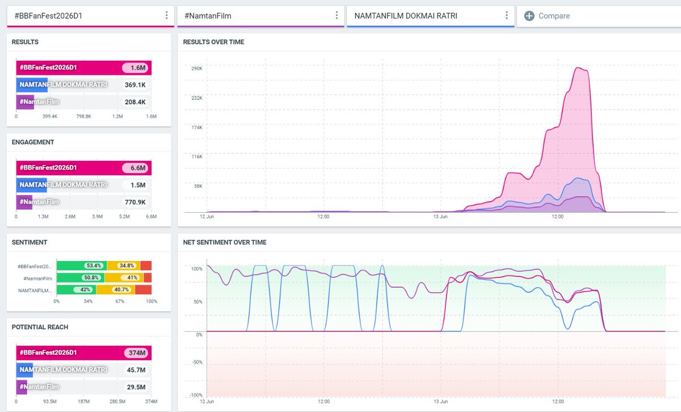This screenshot has height=412, width=681.
Task: Click #NamtanFilm bar in Potential Reach
Action: pyautogui.click(x=22, y=387)
